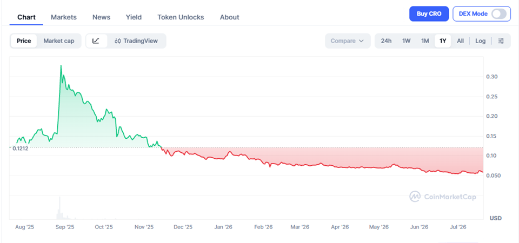Open chart settings sliders icon

click(501, 41)
